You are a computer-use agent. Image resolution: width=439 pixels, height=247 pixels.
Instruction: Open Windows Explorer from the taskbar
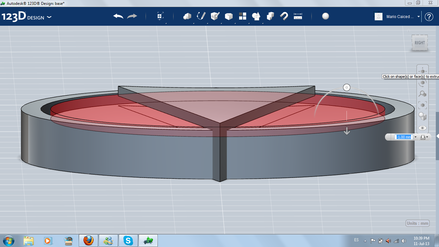pyautogui.click(x=29, y=241)
